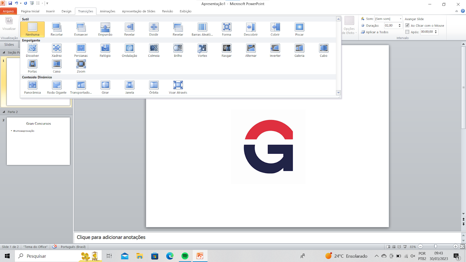Increase the Após time spinner

436,31
